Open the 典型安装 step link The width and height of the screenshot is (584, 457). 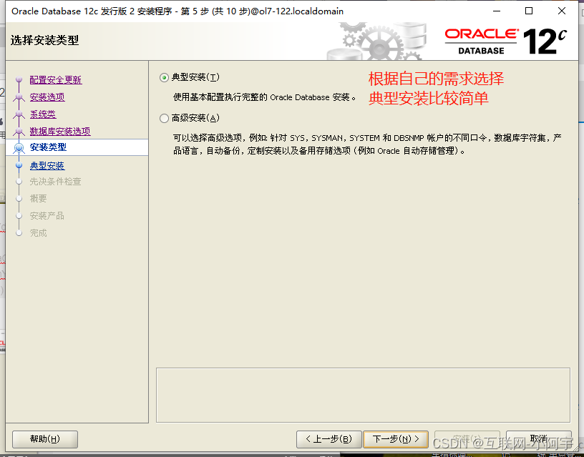pos(47,165)
